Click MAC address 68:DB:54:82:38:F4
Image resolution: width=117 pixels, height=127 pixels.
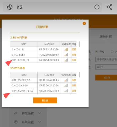49,91
